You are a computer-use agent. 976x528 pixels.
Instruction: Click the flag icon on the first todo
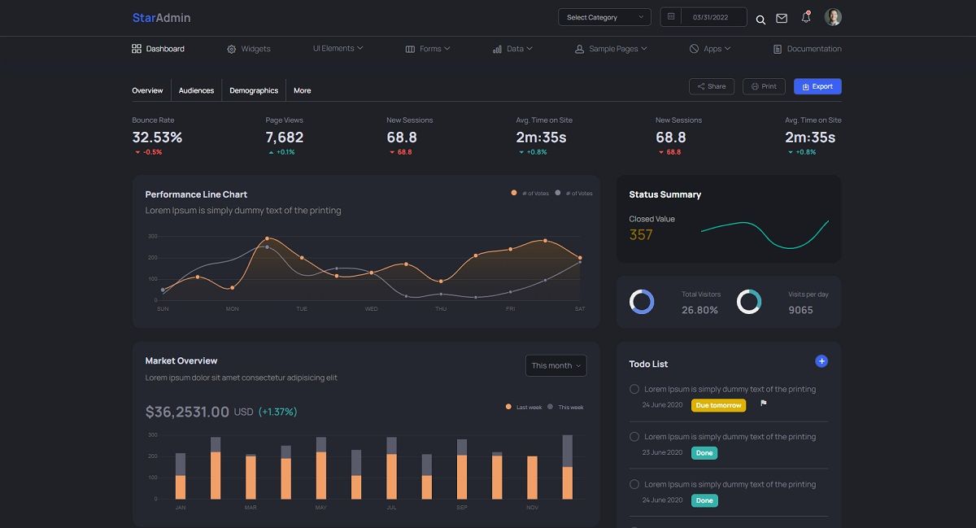coord(762,403)
